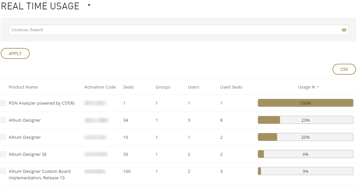The height and width of the screenshot is (187, 357).
Task: Toggle the eye icon in Licenses Search
Action: point(344,30)
